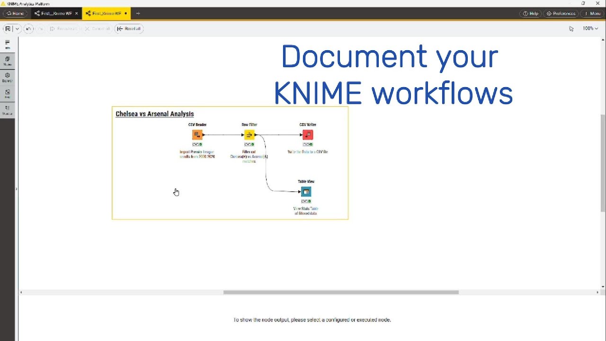The image size is (606, 341).
Task: Click the CSV Writer node name label
Action: coord(308,125)
